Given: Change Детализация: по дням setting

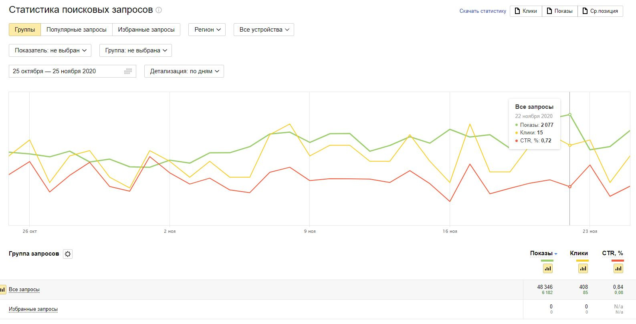Looking at the screenshot, I should click(x=184, y=71).
